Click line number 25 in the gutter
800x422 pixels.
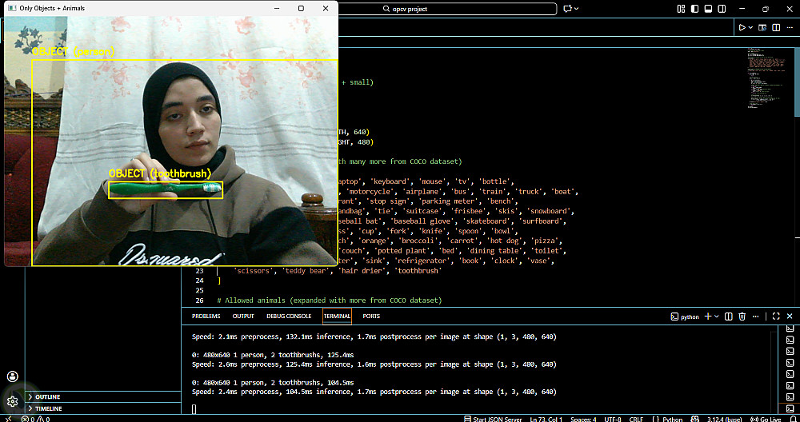pyautogui.click(x=199, y=290)
